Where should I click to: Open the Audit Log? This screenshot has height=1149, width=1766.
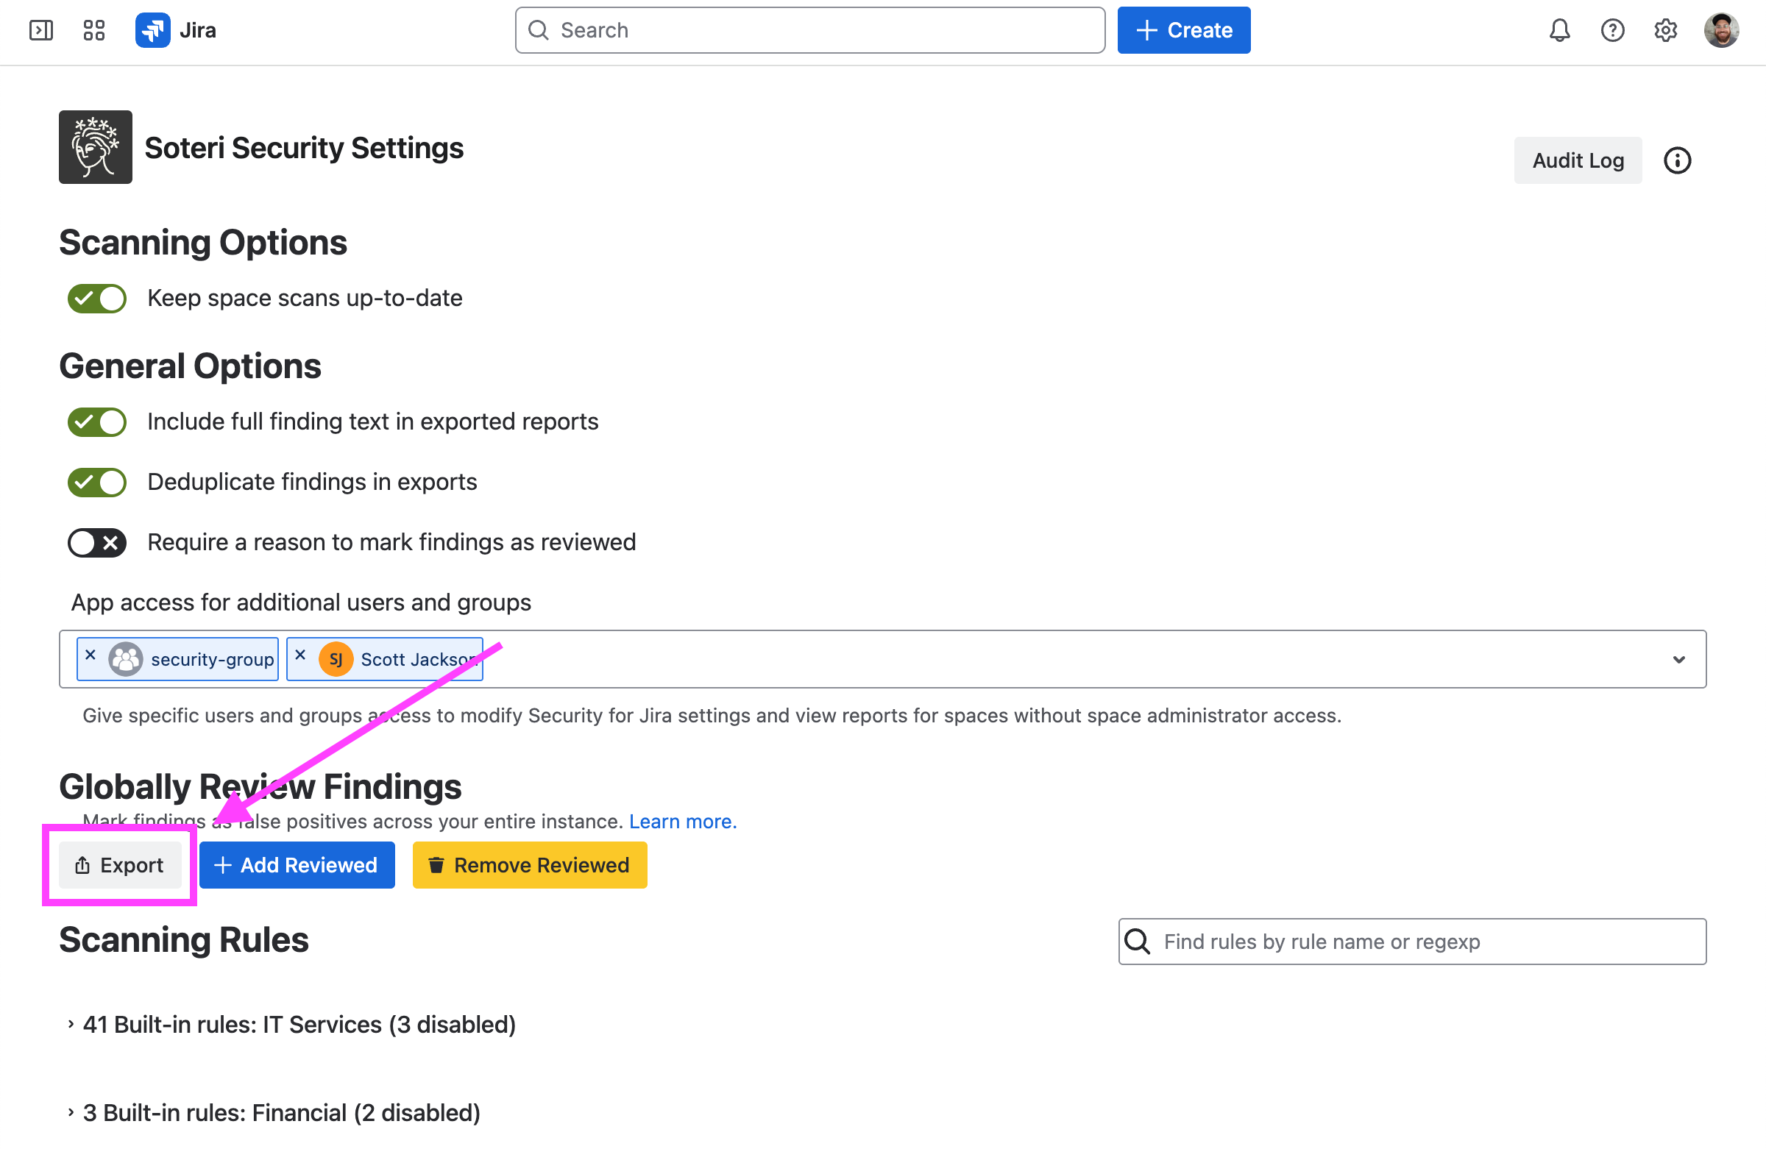1578,160
